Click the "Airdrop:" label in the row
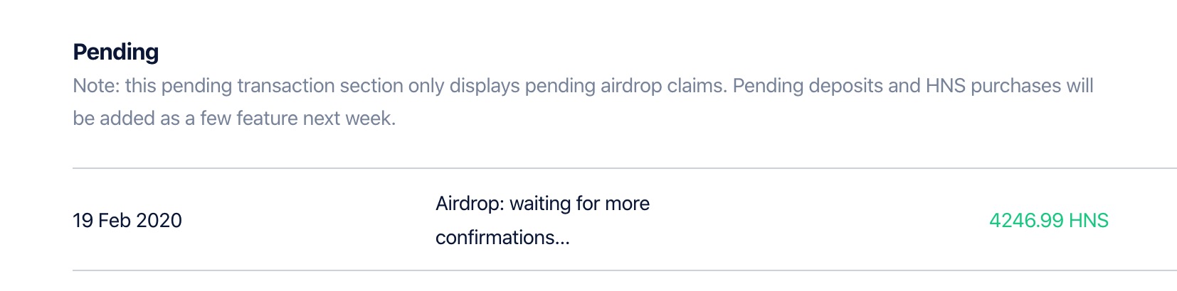The height and width of the screenshot is (291, 1177). [470, 204]
